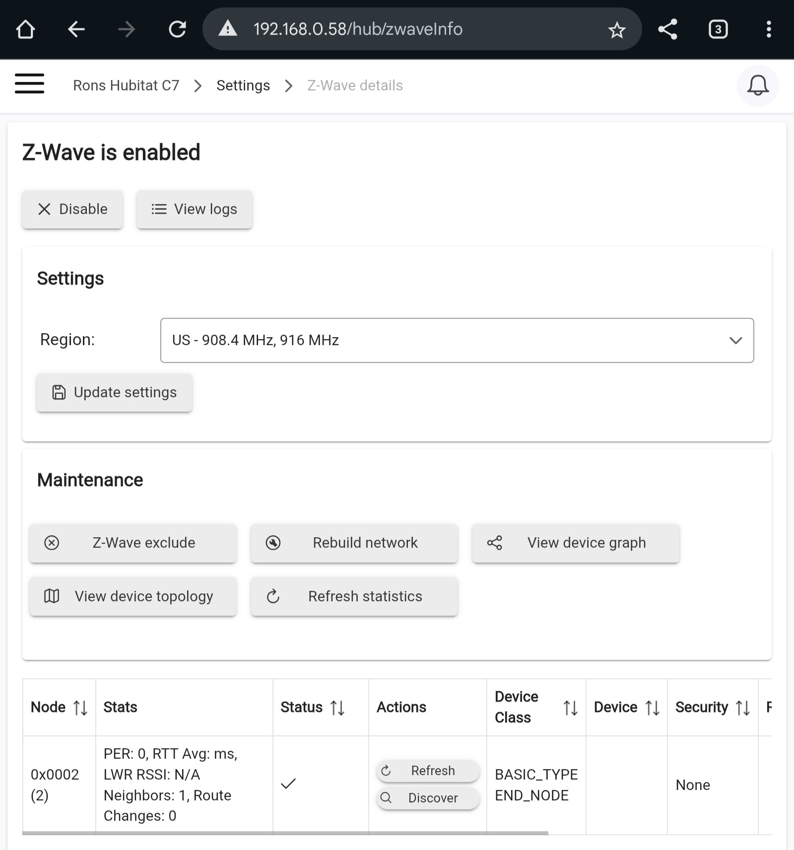Open the hamburger navigation menu
Viewport: 794px width, 850px height.
29,83
